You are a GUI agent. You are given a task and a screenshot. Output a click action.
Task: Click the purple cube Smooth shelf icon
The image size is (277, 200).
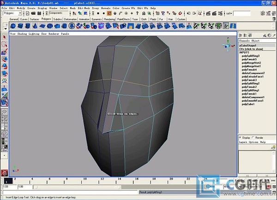click(x=101, y=26)
